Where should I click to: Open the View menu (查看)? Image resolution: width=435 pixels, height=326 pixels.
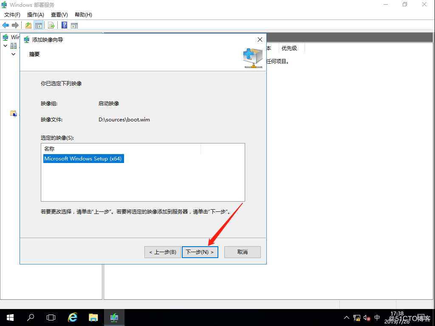tap(59, 15)
